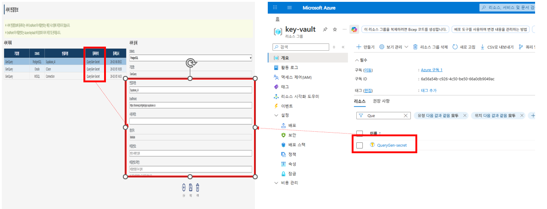Screen dimensions: 547x209
Task: Switch to the 권장 사항 tab
Action: [x=381, y=101]
